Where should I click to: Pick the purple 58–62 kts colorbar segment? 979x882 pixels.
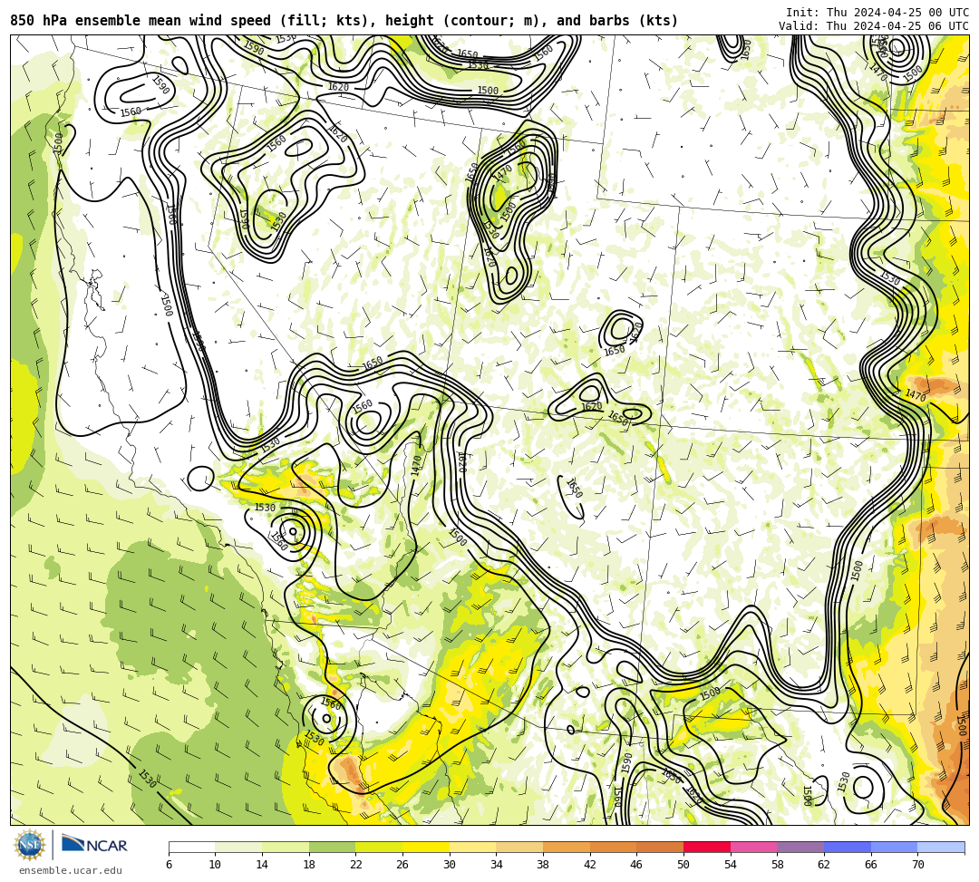[x=800, y=847]
